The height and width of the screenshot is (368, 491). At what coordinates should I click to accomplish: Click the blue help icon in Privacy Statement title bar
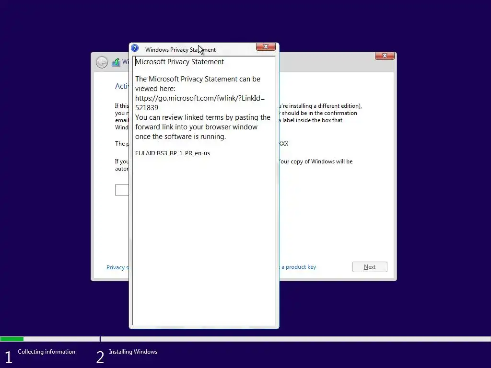coord(135,48)
